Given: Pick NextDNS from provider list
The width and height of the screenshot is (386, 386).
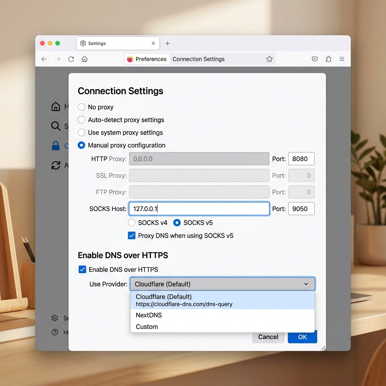Looking at the screenshot, I should (222, 315).
